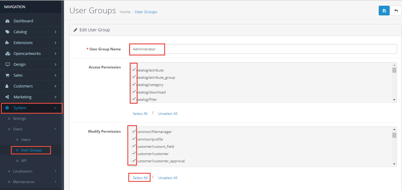Viewport: 402px width, 190px height.
Task: Click Access Permission list scrollbar thumb
Action: point(394,70)
